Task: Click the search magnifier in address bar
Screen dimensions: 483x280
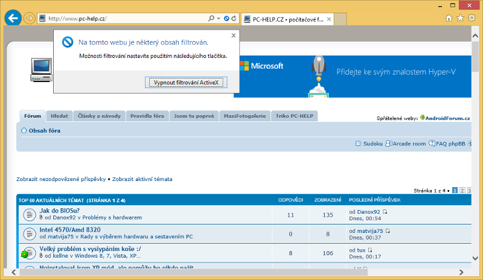Action: [x=211, y=19]
